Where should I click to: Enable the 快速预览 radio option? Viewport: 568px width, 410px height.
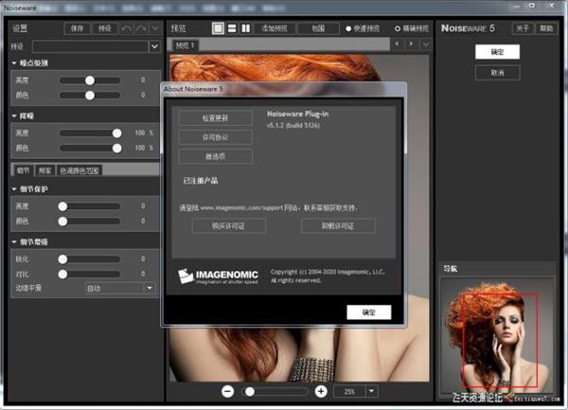(x=347, y=28)
